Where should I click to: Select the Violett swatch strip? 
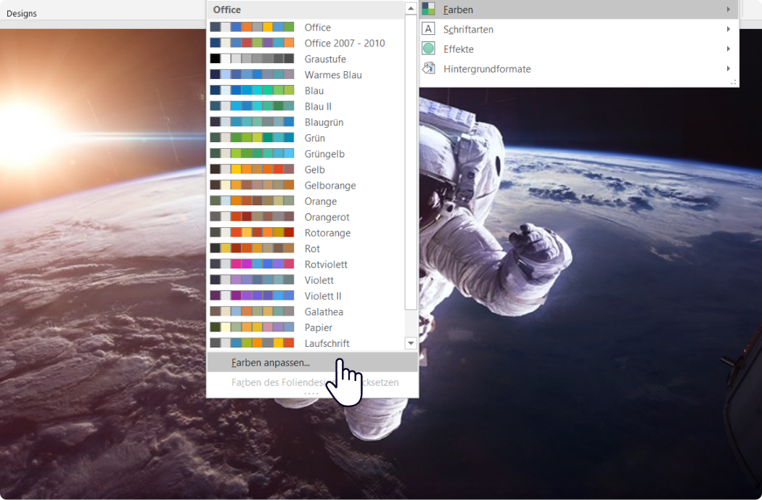click(252, 280)
